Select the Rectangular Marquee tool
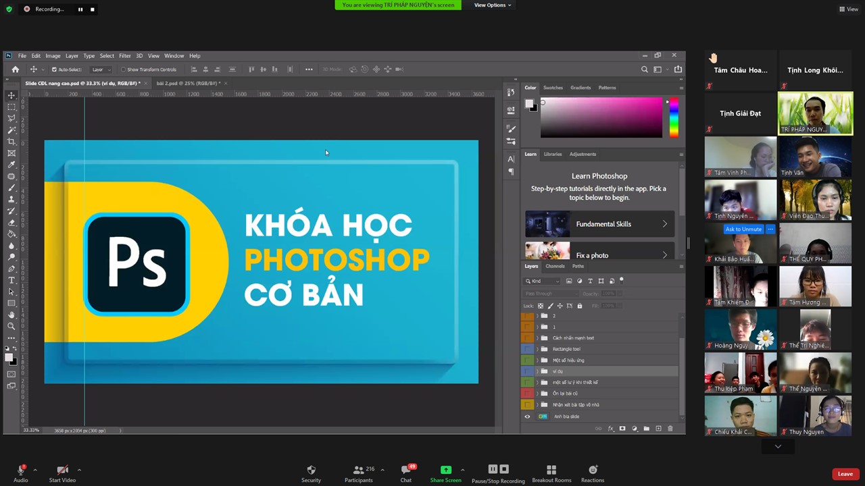Screen dimensions: 865x486 point(11,107)
